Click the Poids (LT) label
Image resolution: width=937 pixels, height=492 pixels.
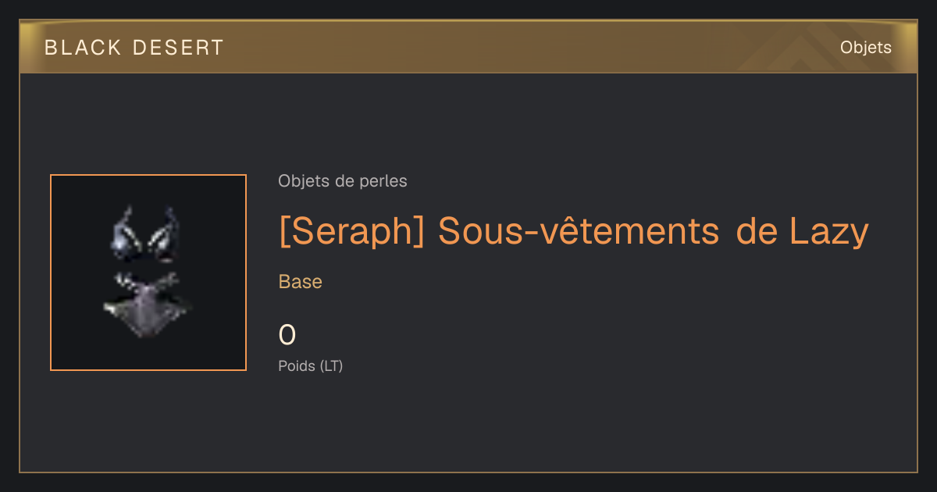point(311,365)
